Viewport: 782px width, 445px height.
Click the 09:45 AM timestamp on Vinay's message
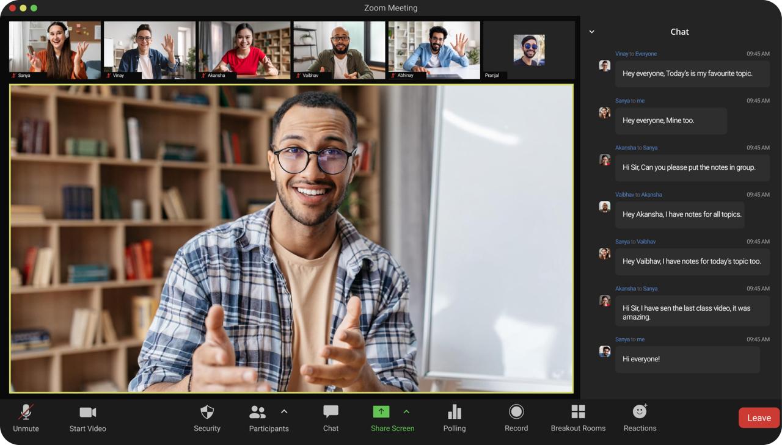pyautogui.click(x=758, y=54)
